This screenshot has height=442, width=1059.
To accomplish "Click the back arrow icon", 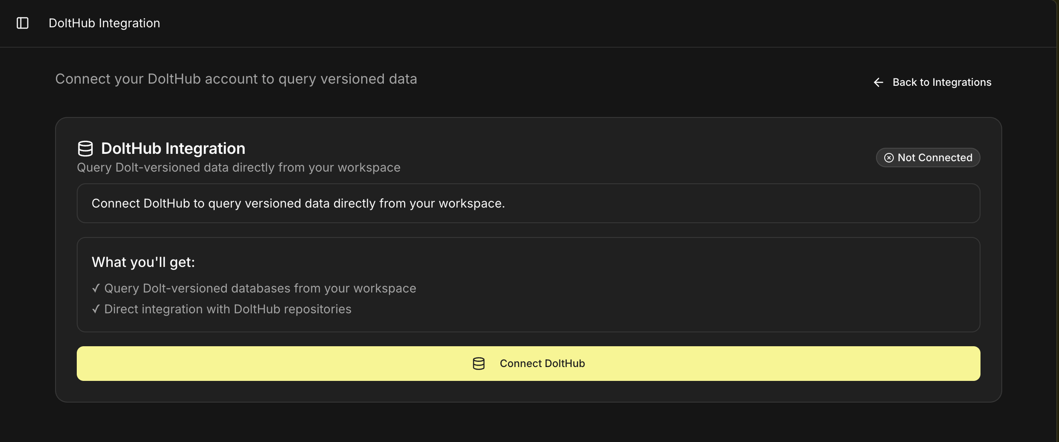I will pos(878,82).
